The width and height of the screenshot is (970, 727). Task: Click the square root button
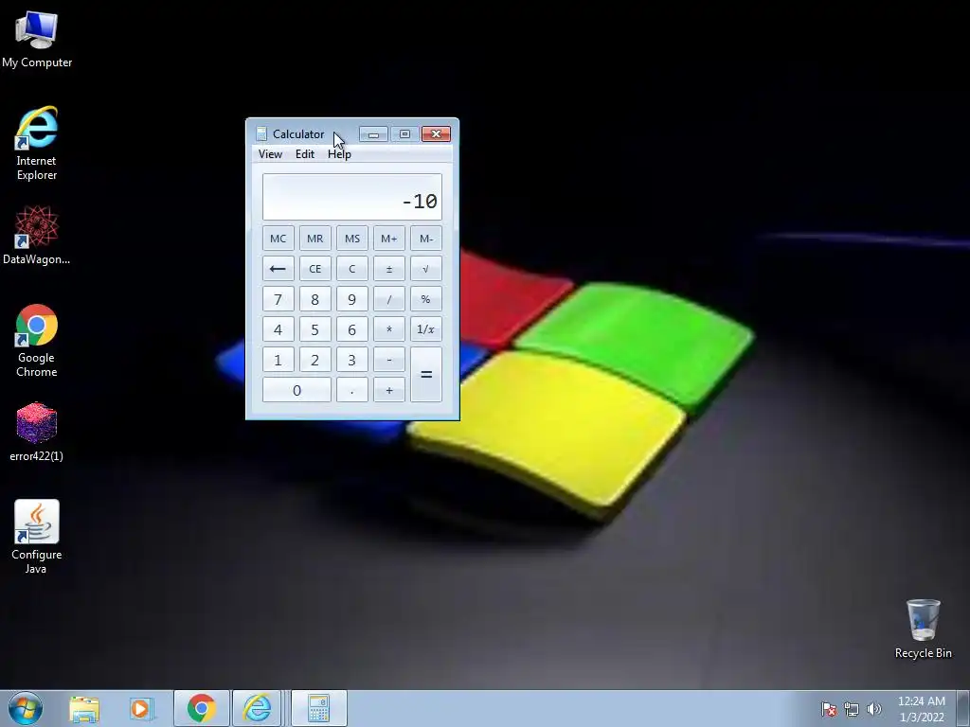(x=426, y=269)
